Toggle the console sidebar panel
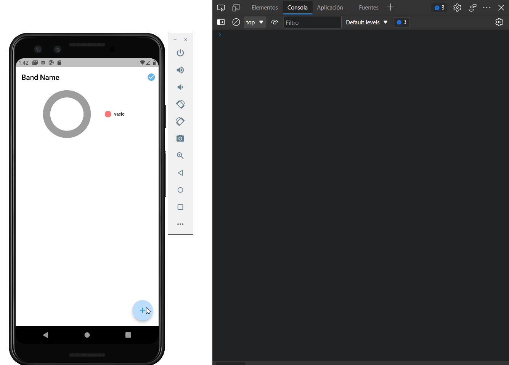The width and height of the screenshot is (509, 365). 221,22
